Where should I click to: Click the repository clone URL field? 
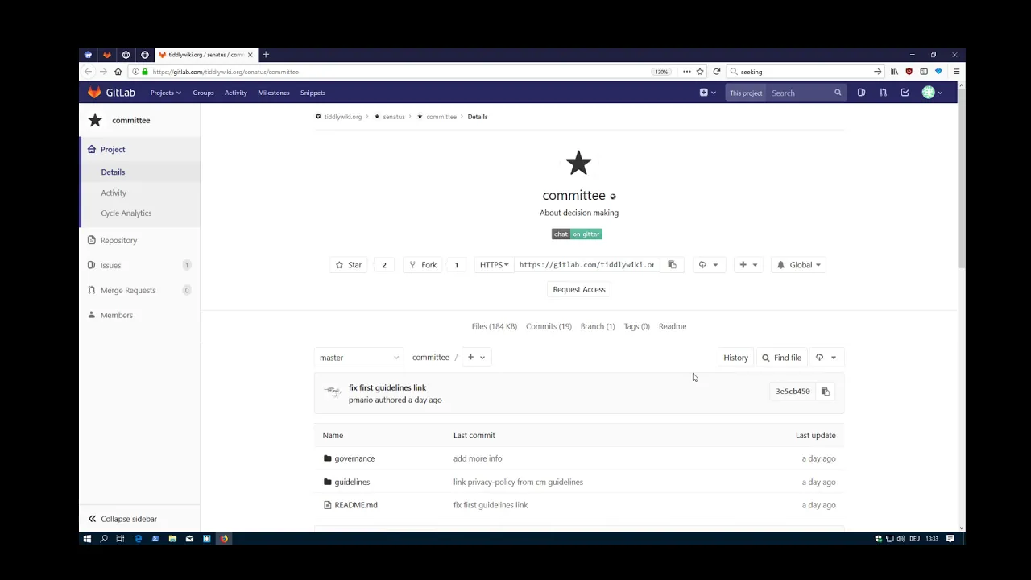(586, 265)
